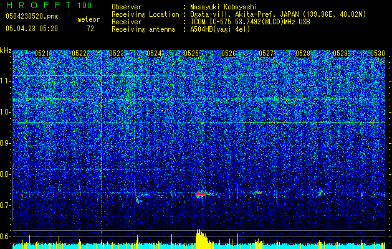
Task: Click the meteor label text
Action: click(88, 19)
